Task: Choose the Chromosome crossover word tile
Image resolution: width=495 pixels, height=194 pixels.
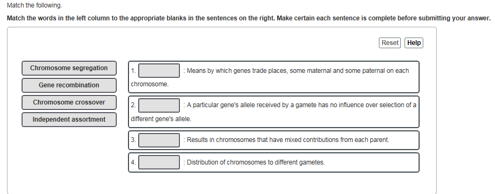Action: pyautogui.click(x=69, y=102)
